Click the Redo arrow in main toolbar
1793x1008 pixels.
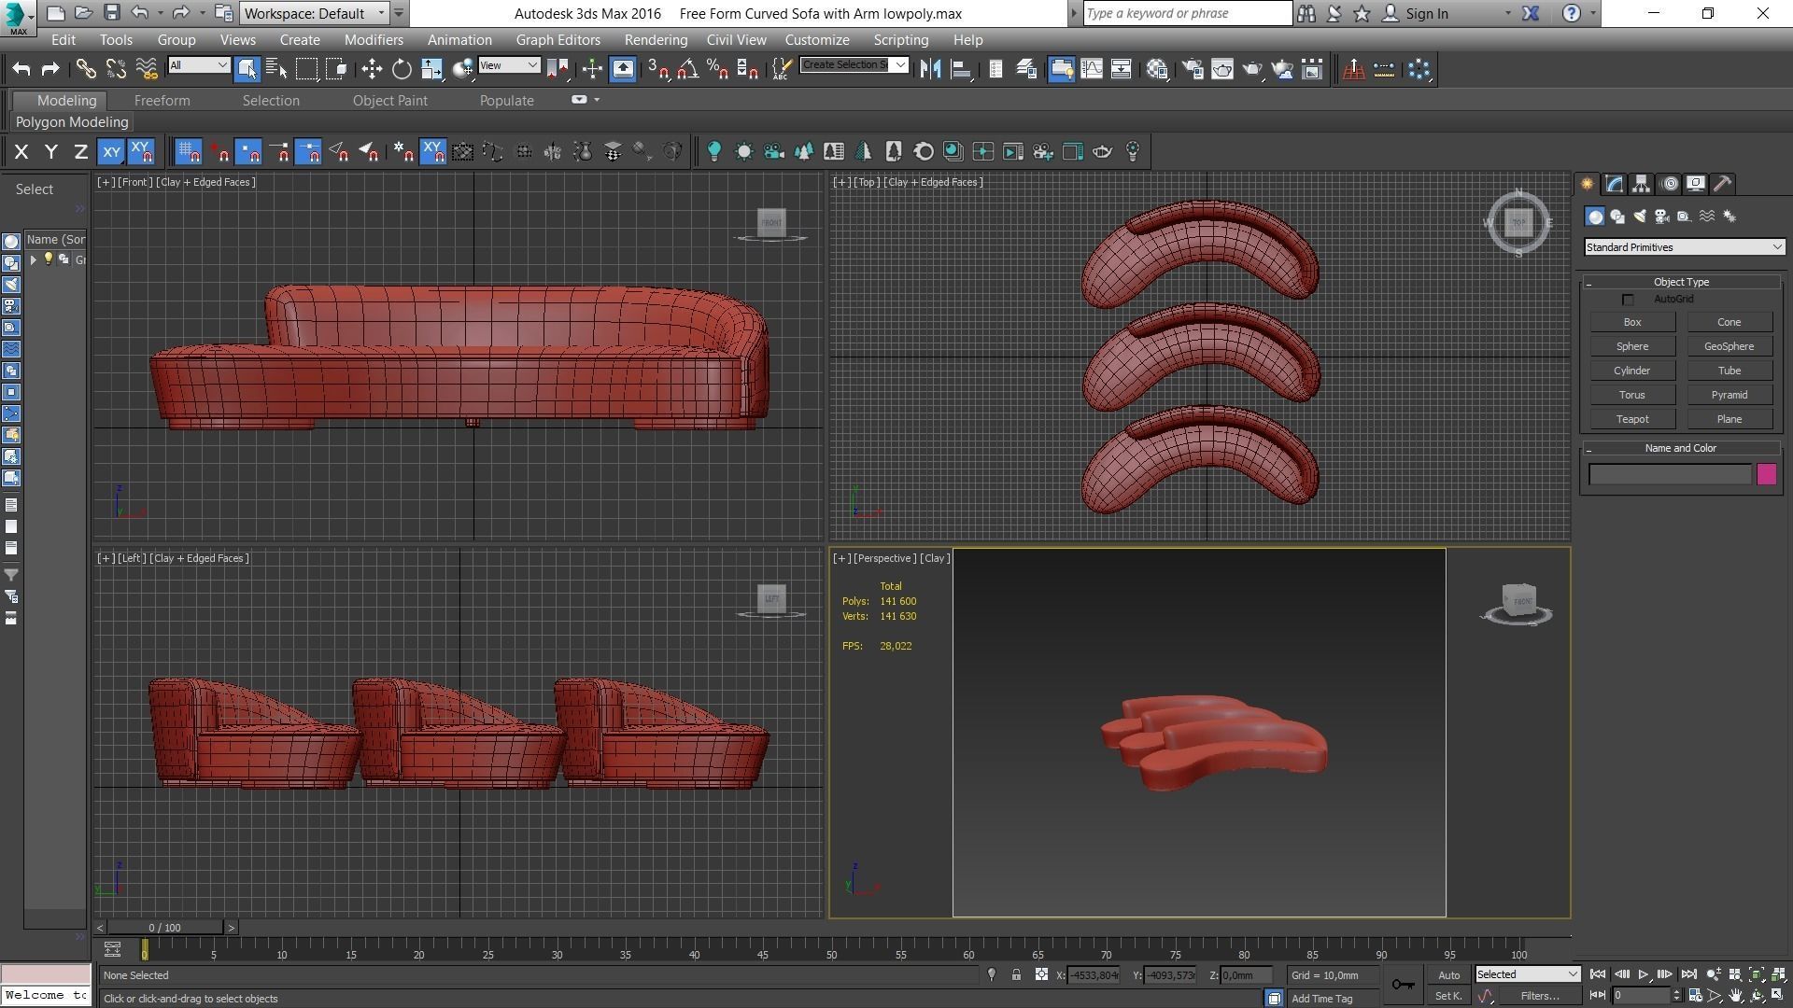50,69
